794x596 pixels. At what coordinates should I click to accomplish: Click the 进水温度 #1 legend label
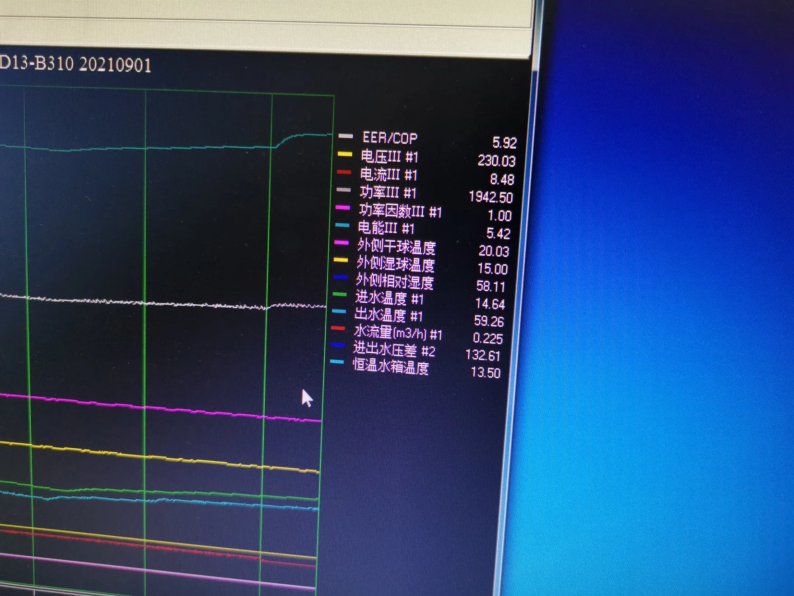(x=389, y=298)
